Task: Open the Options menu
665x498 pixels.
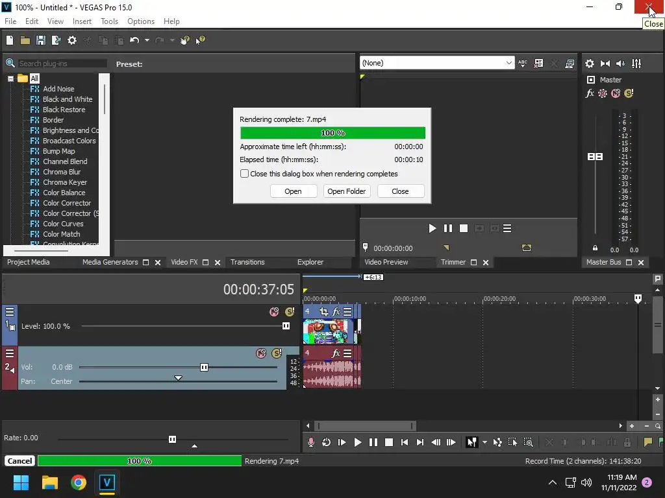Action: pos(141,21)
